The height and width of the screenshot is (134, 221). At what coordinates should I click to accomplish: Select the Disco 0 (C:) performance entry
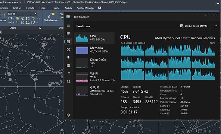pyautogui.click(x=94, y=63)
